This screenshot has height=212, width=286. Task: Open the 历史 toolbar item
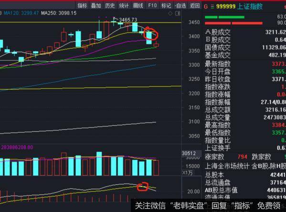[x=110, y=6]
